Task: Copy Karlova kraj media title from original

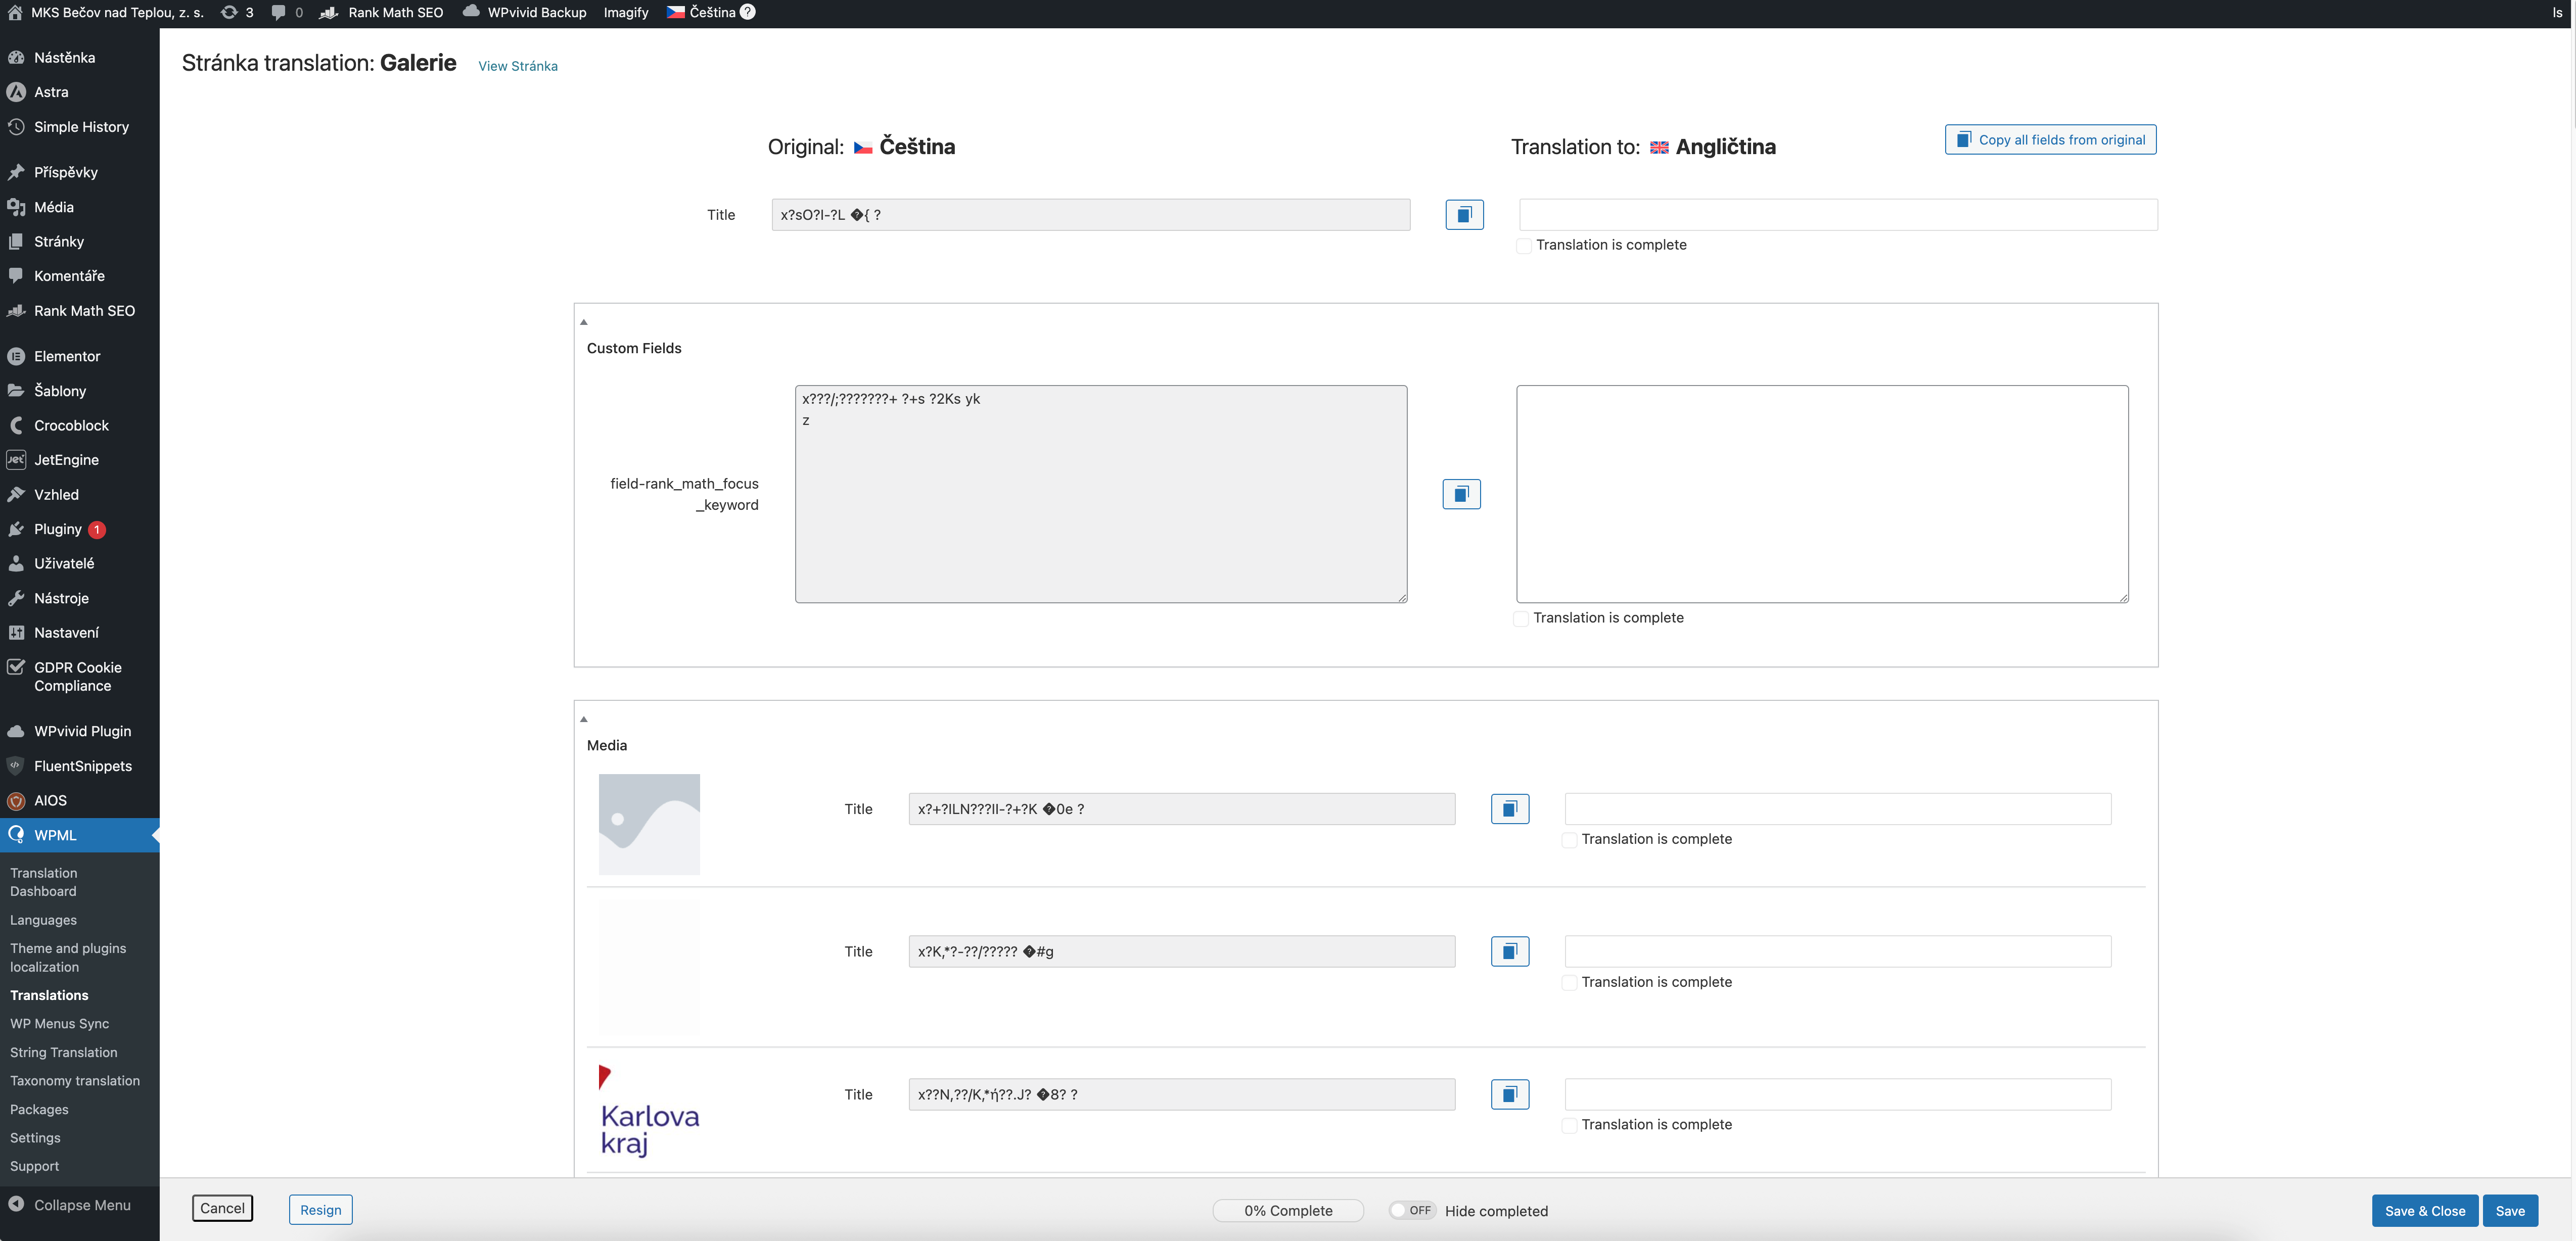Action: coord(1509,1094)
